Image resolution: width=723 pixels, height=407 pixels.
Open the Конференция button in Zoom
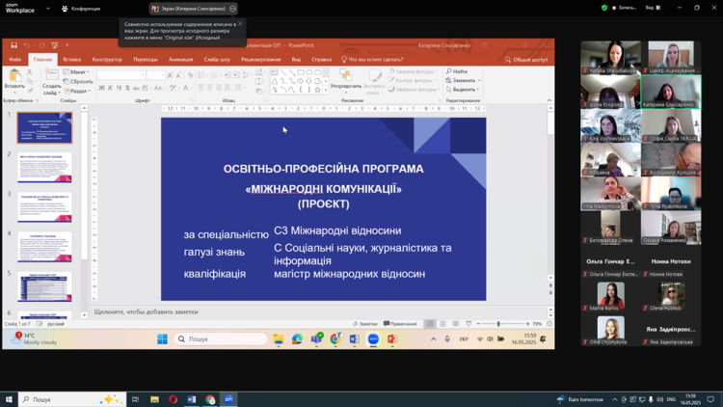pos(81,9)
